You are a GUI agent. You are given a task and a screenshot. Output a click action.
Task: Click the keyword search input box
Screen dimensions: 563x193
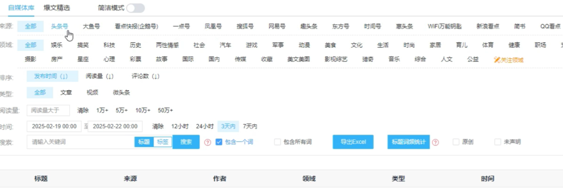click(80, 142)
